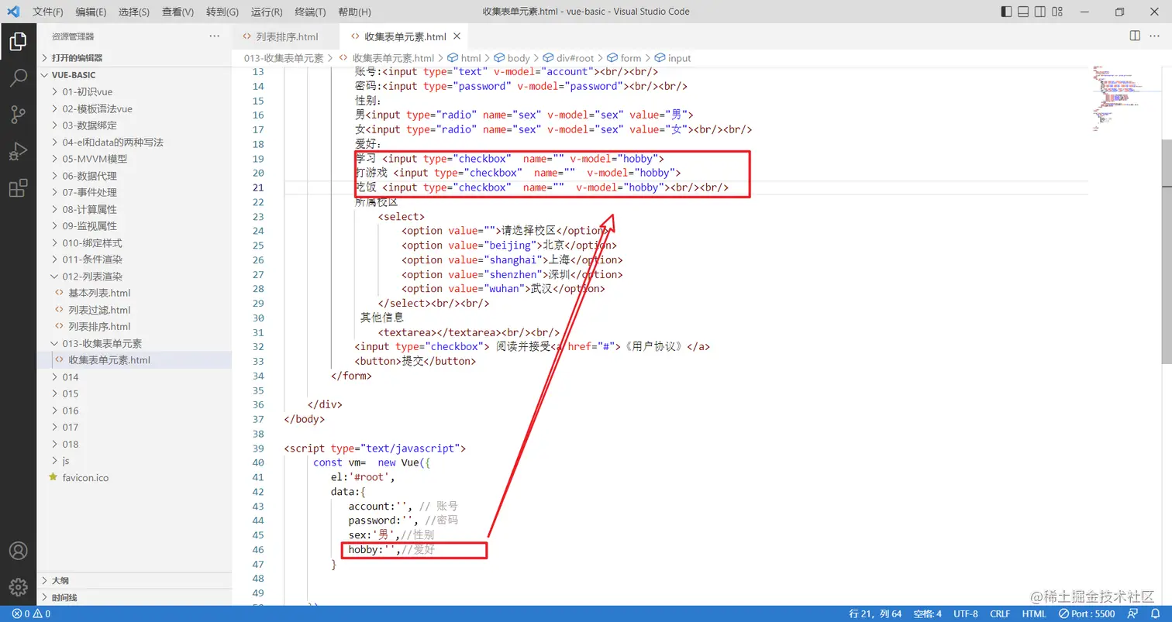Open the Search view in activity bar
1172x622 pixels.
[x=18, y=78]
